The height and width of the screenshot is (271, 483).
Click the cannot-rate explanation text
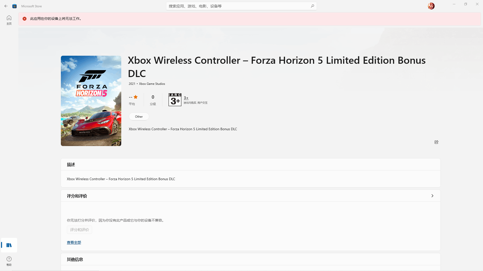[116, 220]
